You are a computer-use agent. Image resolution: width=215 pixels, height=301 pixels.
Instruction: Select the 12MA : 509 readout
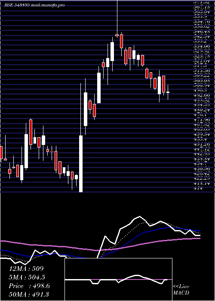point(26,269)
